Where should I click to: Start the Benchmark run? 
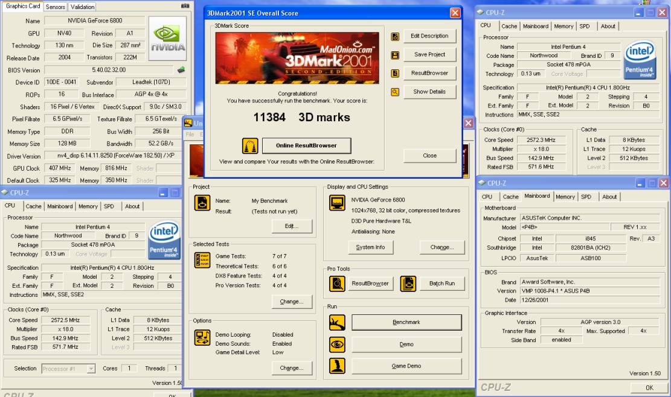[x=406, y=322]
